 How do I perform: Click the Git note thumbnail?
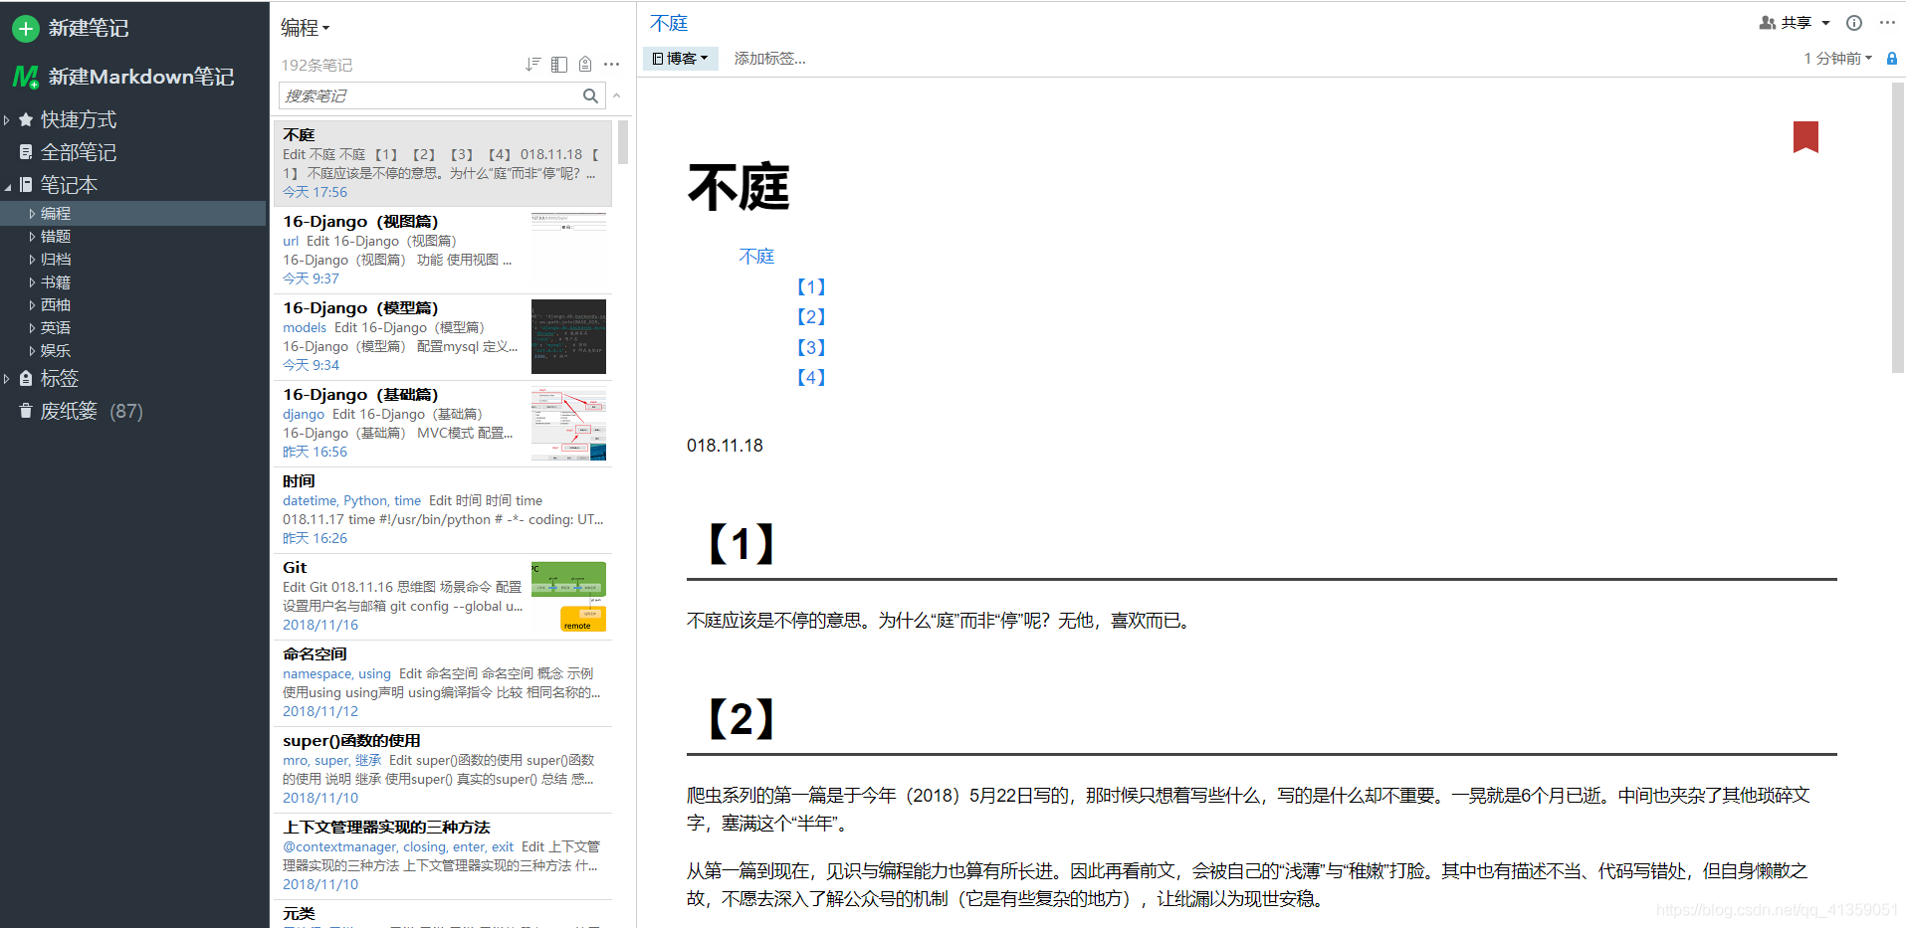click(x=568, y=596)
